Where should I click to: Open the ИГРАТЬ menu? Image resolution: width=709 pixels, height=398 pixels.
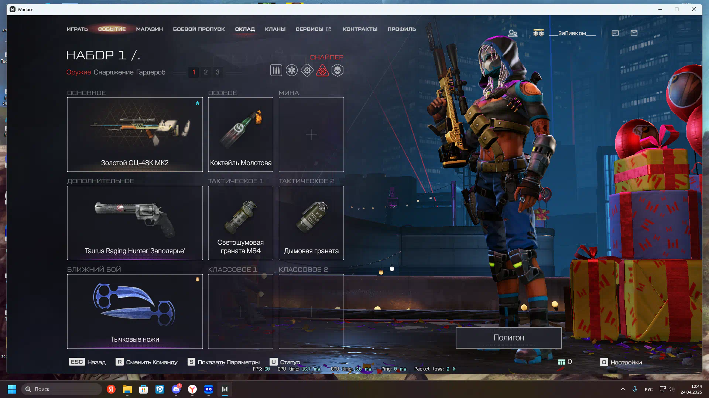pyautogui.click(x=77, y=29)
